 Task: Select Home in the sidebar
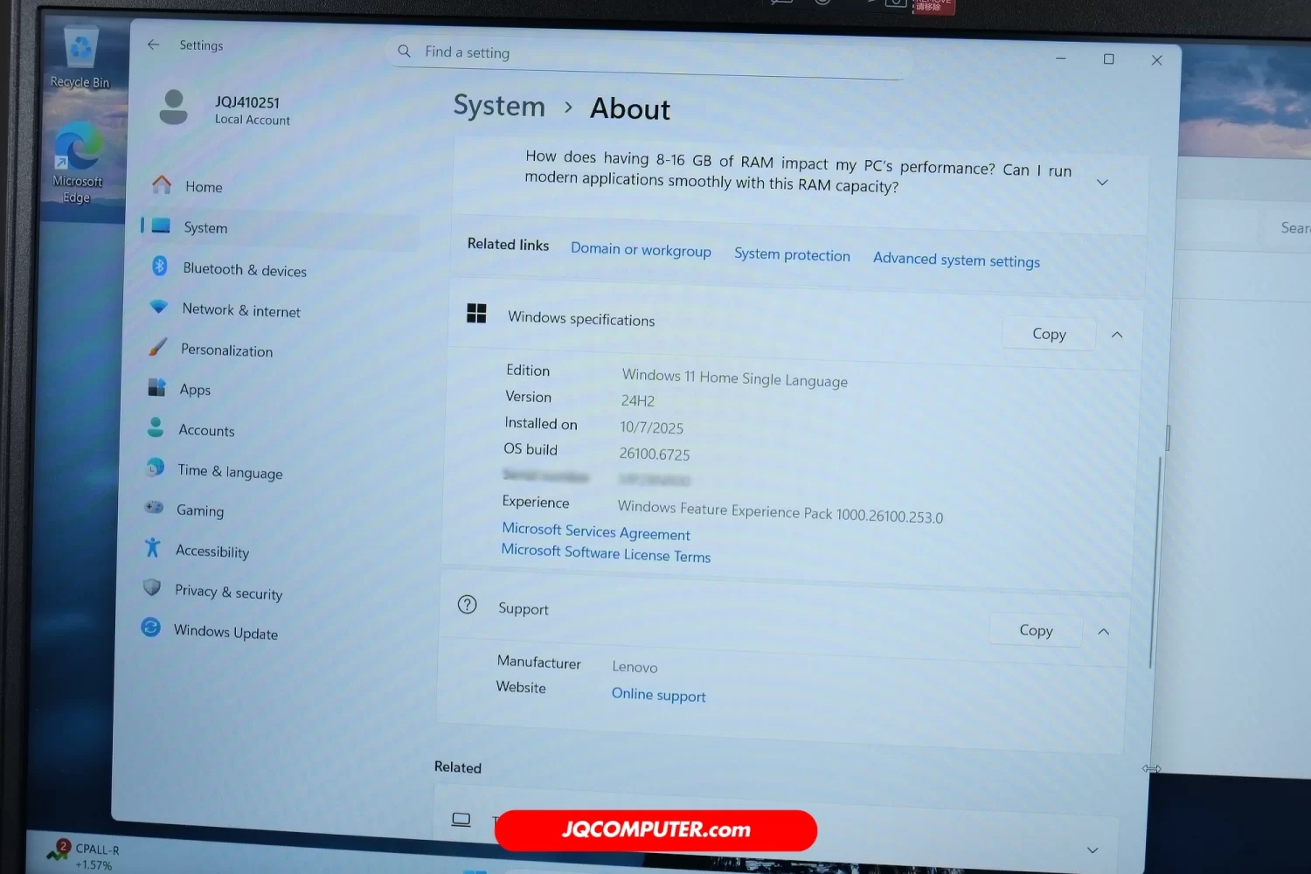[203, 187]
